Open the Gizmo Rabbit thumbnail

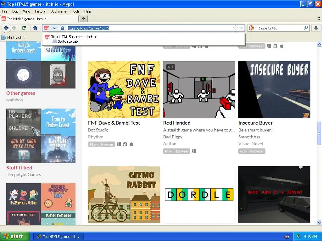point(124,195)
